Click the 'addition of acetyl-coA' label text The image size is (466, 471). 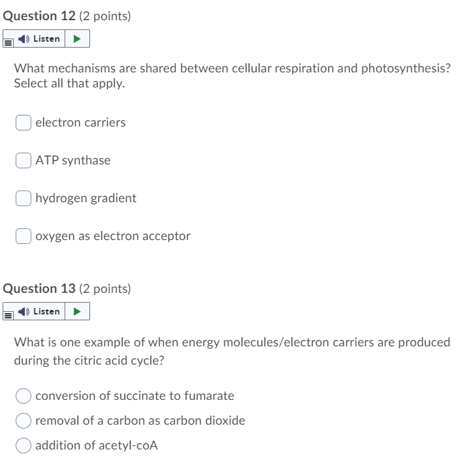point(97,446)
